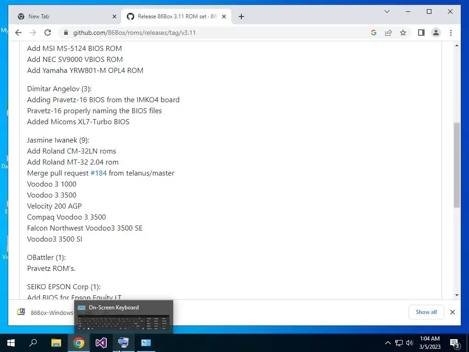Viewport: 469px width, 352px height.
Task: Open Visual Studio from taskbar
Action: [x=101, y=343]
